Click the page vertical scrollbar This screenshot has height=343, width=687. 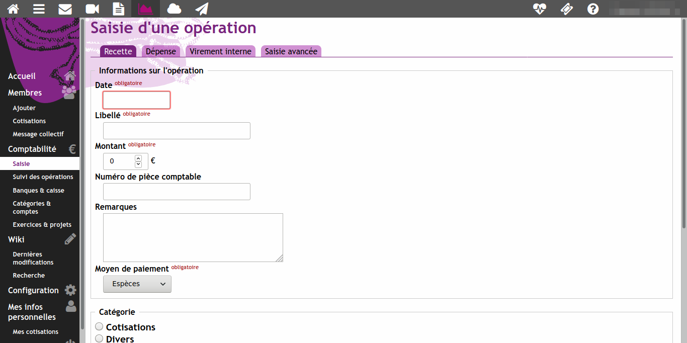(683, 126)
